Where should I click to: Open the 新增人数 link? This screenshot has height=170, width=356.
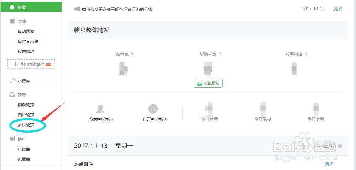(208, 54)
